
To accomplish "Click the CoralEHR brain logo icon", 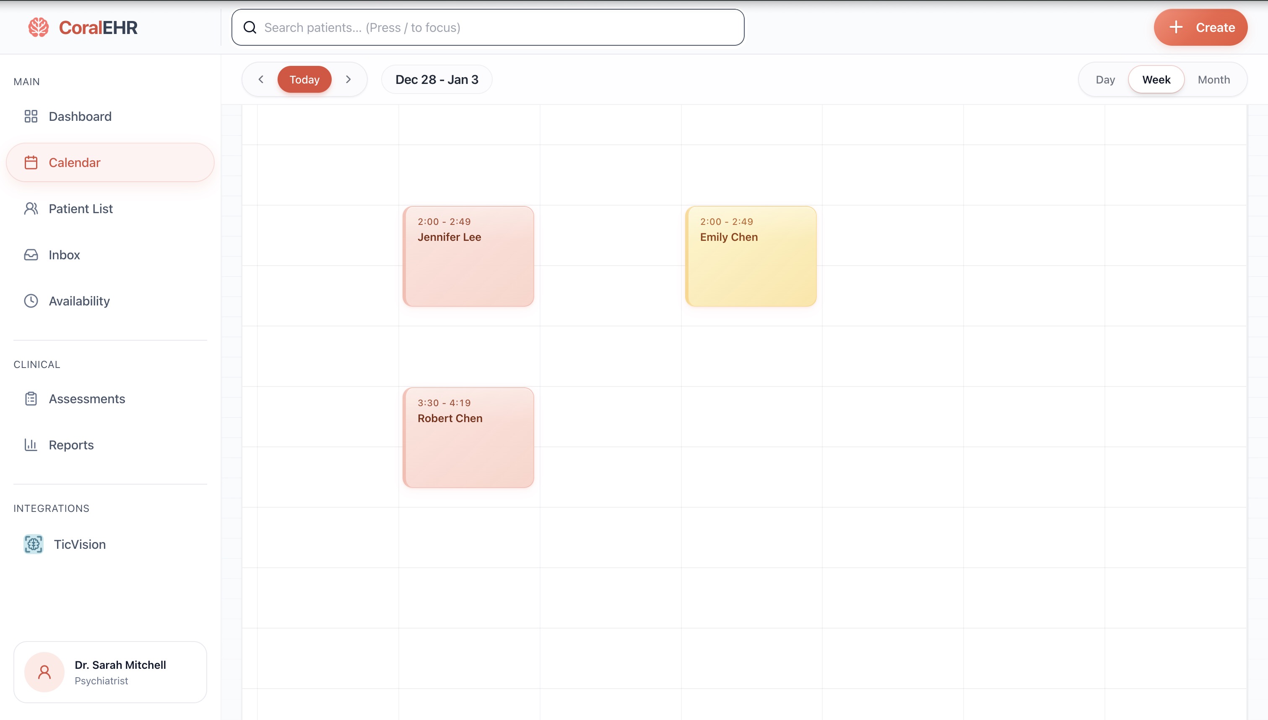I will click(39, 27).
